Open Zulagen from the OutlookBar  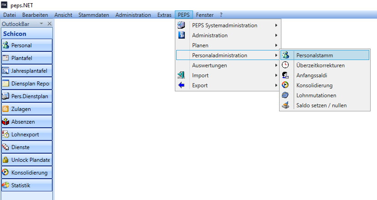[x=27, y=109]
